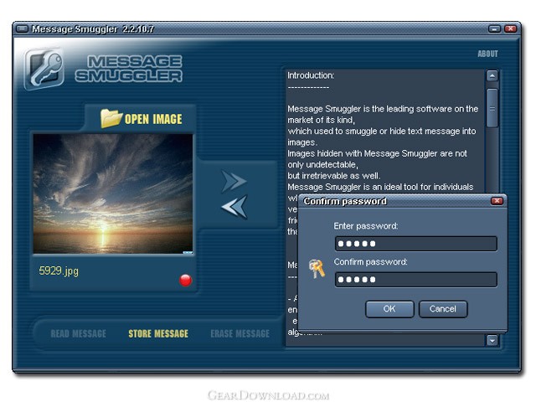Screen dimensions: 536x402
Task: Click the 'Introduction:' heading text
Action: pos(311,75)
